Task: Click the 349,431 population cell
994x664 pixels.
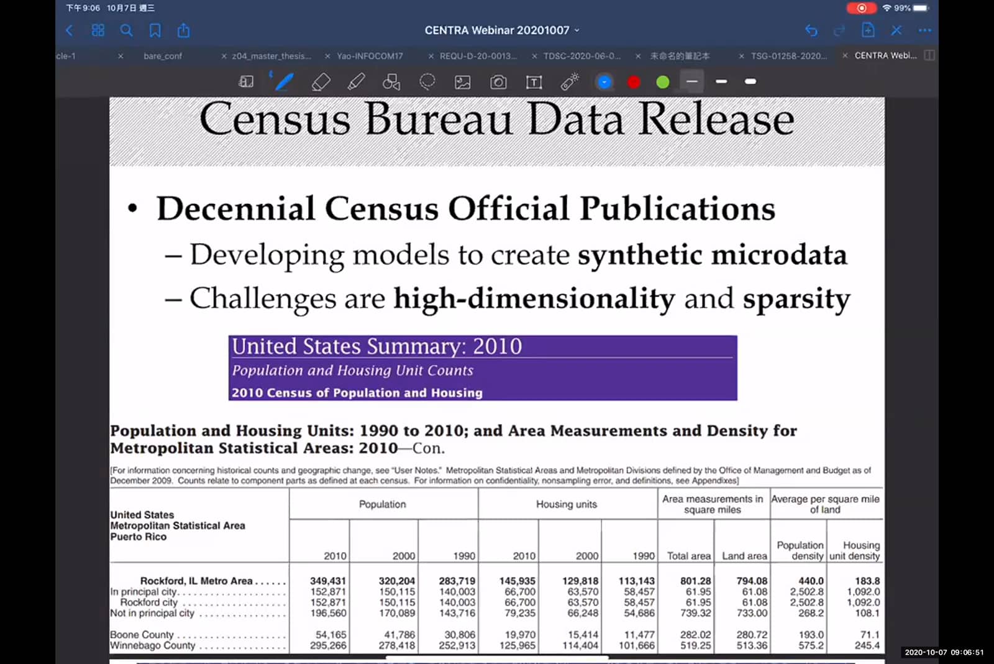Action: coord(328,581)
